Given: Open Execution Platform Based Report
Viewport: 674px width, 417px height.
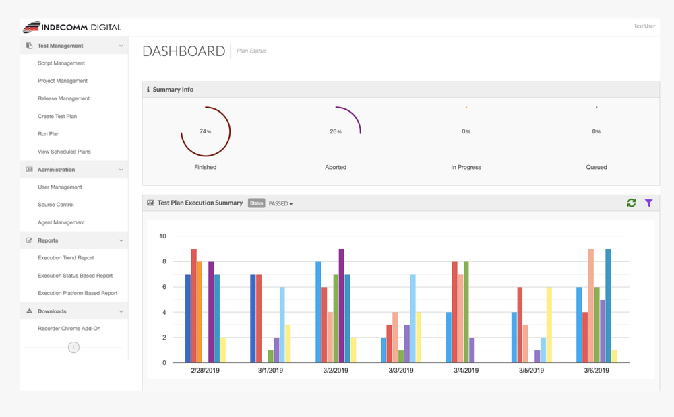Looking at the screenshot, I should (x=78, y=293).
